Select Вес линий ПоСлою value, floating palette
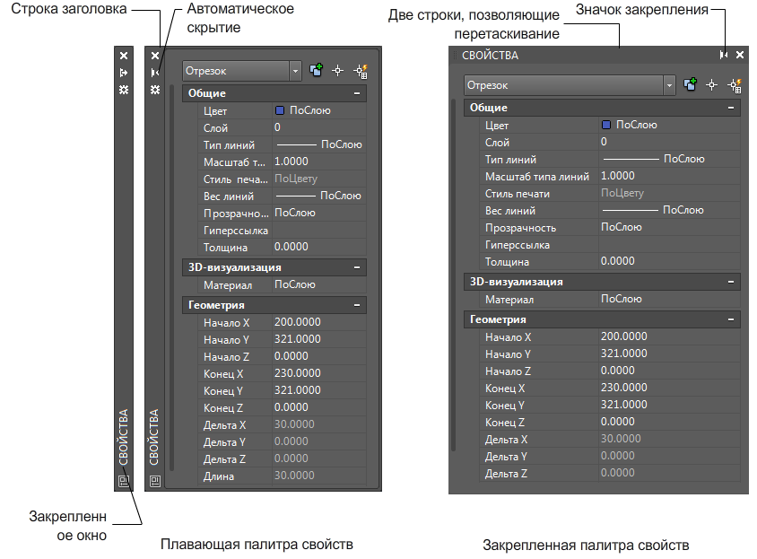The width and height of the screenshot is (757, 559). 319,196
